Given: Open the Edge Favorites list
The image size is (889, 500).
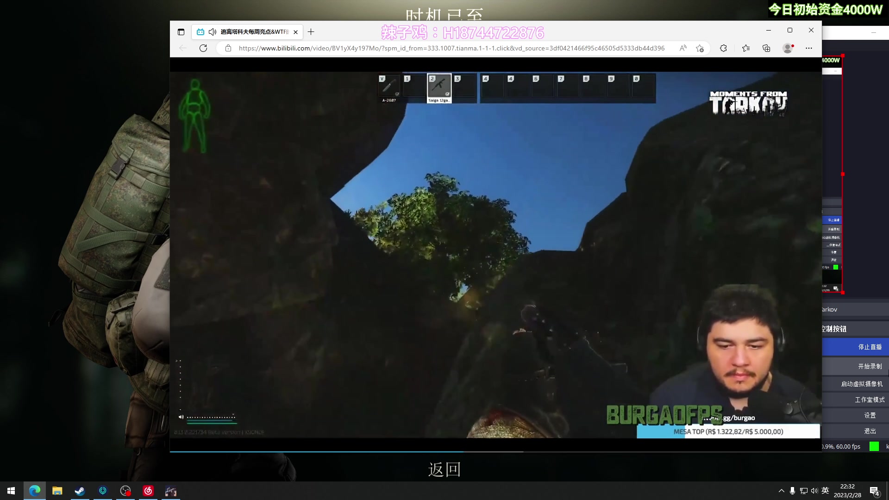Looking at the screenshot, I should [x=745, y=48].
